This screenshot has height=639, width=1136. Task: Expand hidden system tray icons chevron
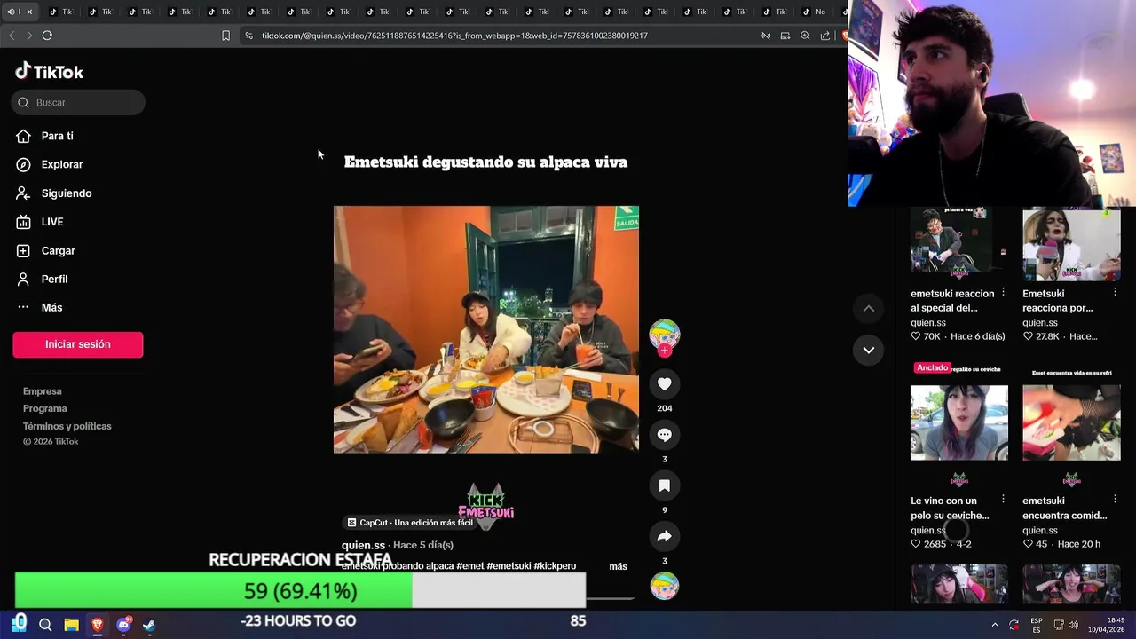(x=995, y=625)
